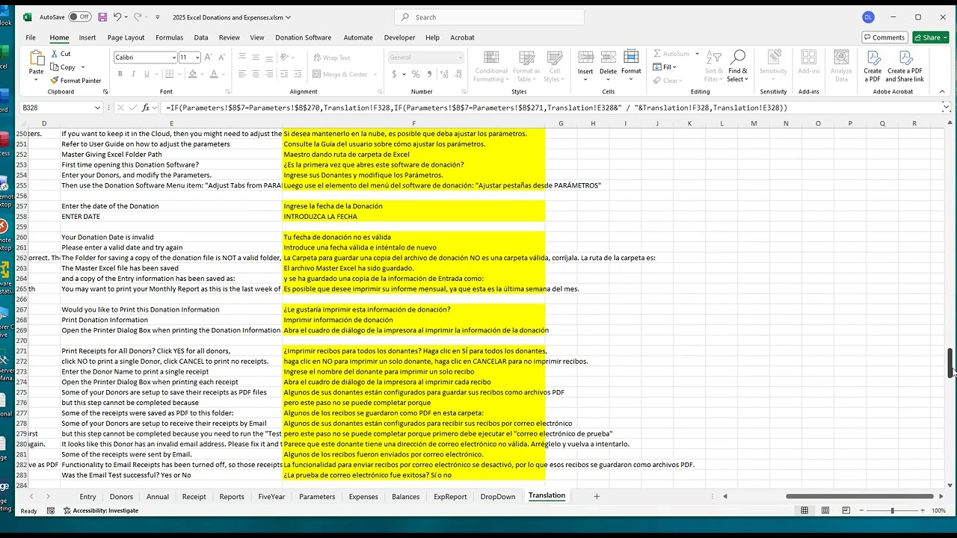
Task: Click the Fill down icon
Action: 657,67
